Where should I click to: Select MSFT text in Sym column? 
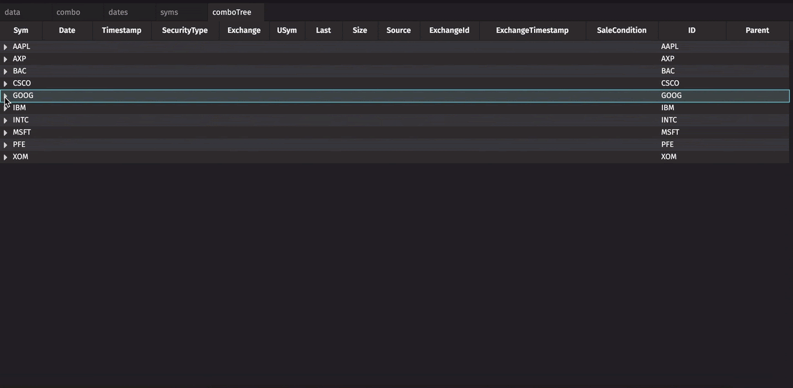tap(22, 132)
